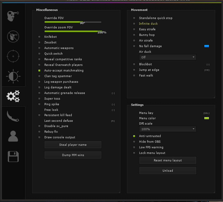Enable Air strafe checkbox
This screenshot has height=202, width=223.
click(134, 41)
